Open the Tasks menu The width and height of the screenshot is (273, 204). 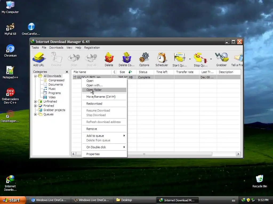[x=35, y=48]
